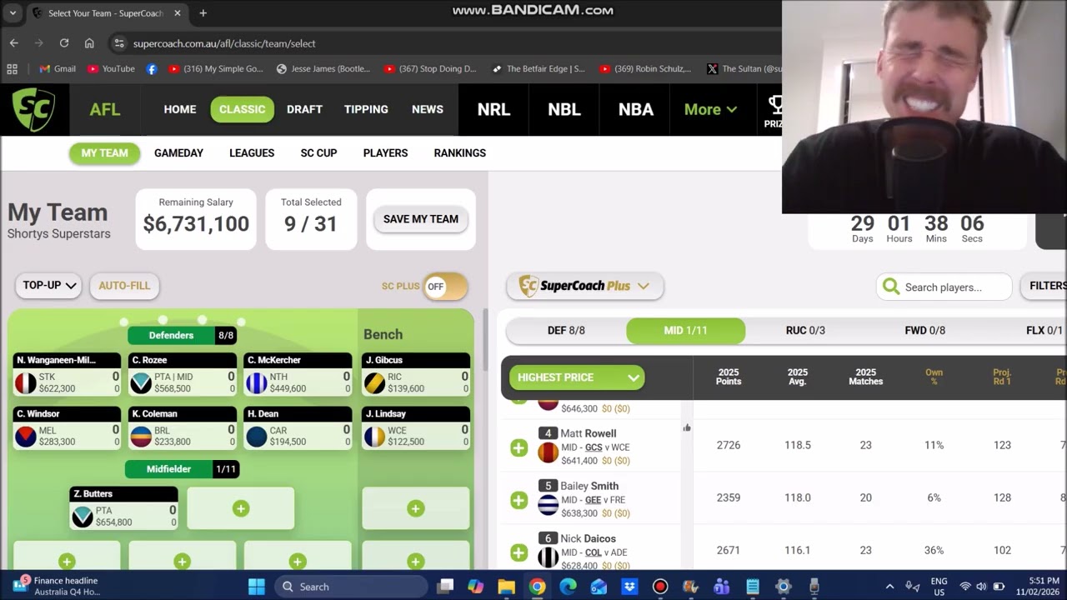Click site info icon in address bar
This screenshot has height=600, width=1067.
point(119,43)
